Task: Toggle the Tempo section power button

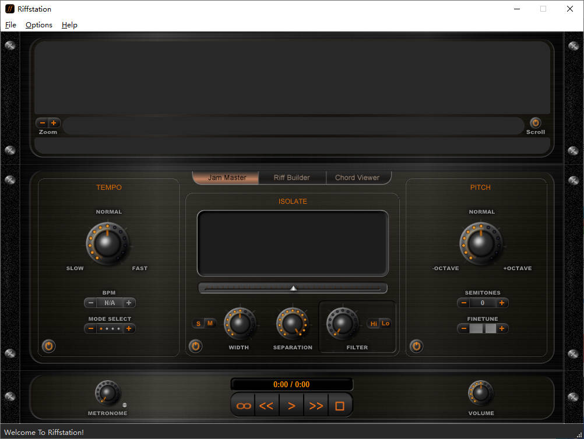Action: click(x=48, y=346)
